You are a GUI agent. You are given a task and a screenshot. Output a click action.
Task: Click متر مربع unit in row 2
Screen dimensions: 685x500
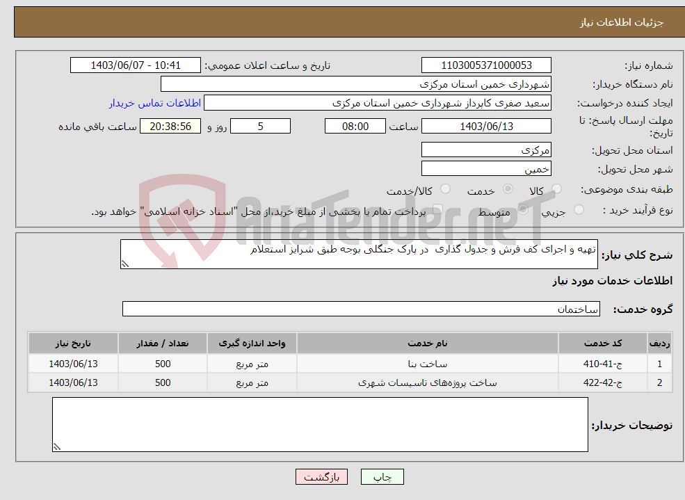coord(252,382)
